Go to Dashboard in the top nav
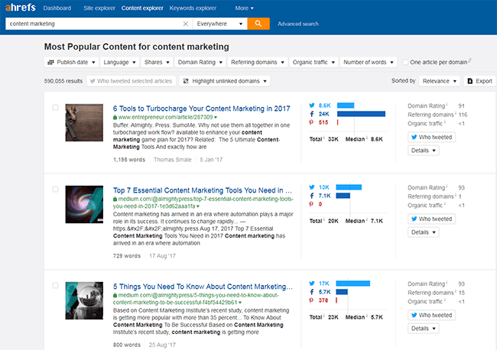Screen dimensions: 497x350 pos(57,8)
